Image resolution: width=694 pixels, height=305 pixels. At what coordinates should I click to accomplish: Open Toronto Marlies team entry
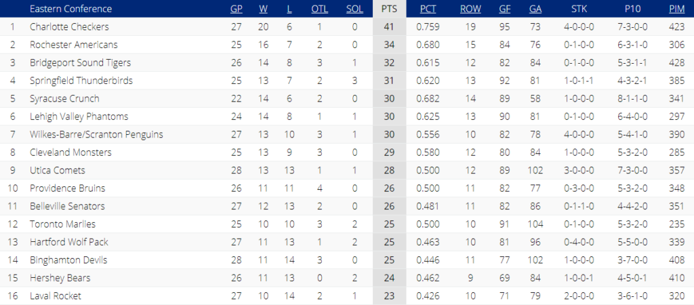point(63,224)
